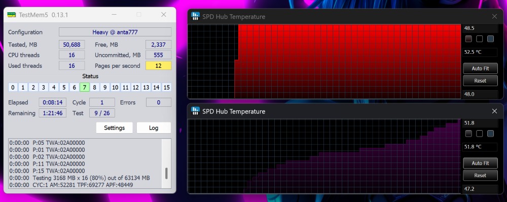The height and width of the screenshot is (202, 507).
Task: Select status thread cell 11
Action: tap(125, 87)
